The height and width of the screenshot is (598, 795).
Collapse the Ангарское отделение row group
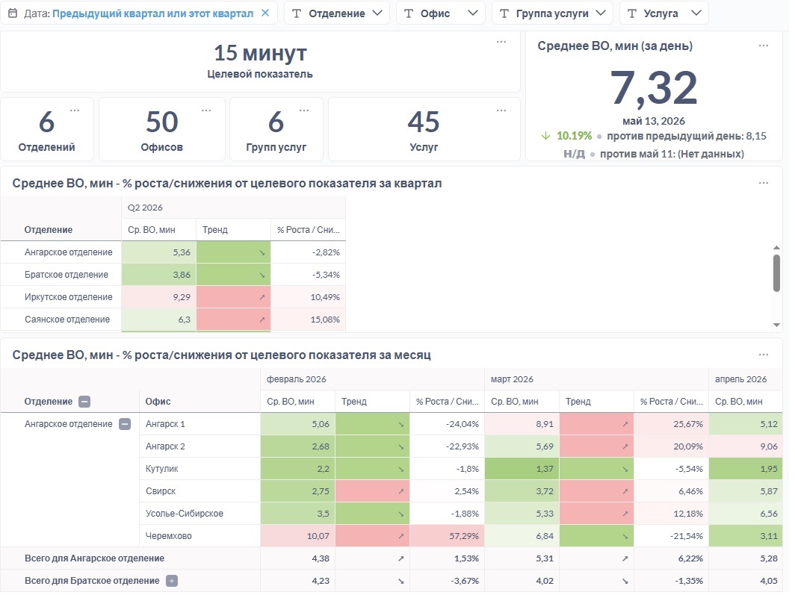(x=125, y=424)
